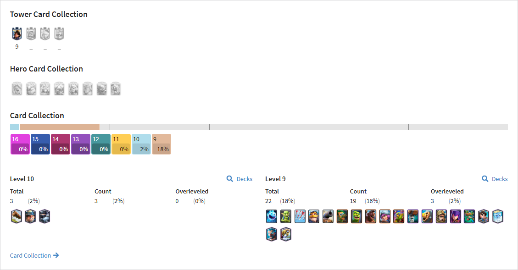Open the Sparky card icon
This screenshot has width=518, height=270.
click(286, 234)
